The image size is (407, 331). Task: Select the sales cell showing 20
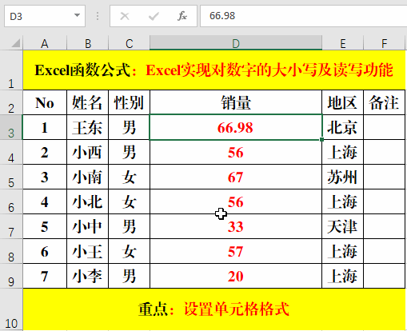coord(236,276)
